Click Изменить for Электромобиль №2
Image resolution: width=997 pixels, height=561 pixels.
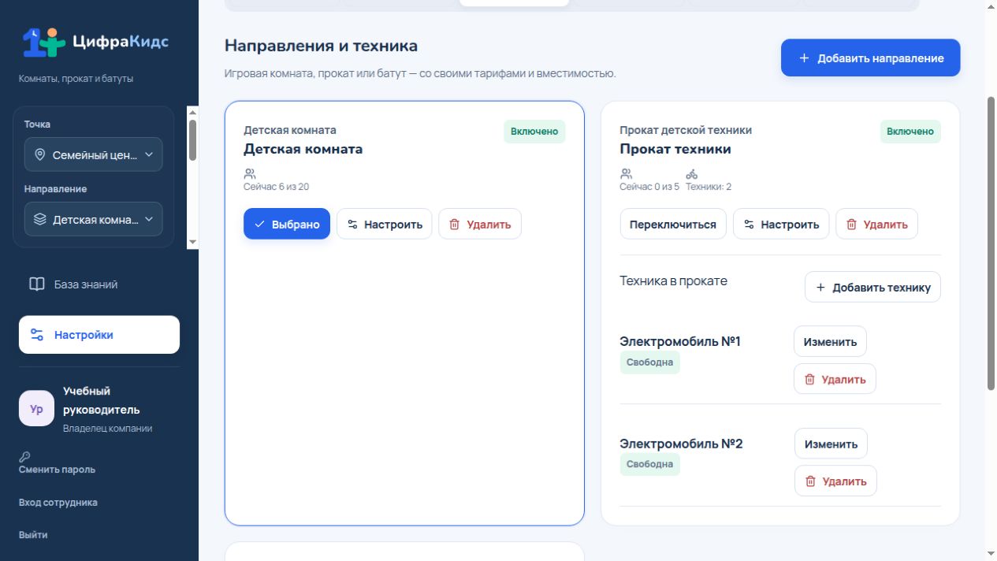[831, 444]
